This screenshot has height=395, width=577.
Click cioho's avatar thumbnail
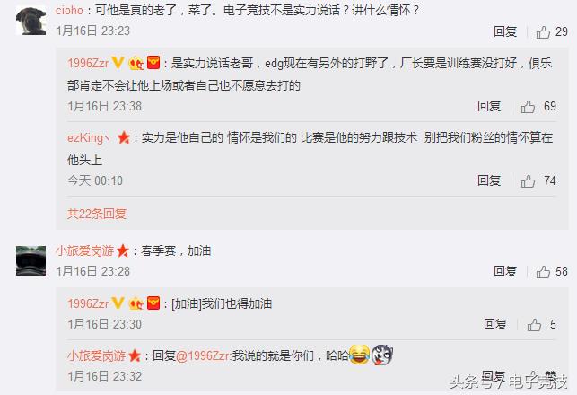pyautogui.click(x=31, y=21)
